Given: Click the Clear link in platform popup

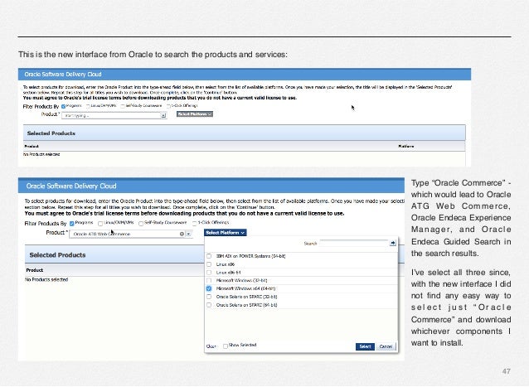Looking at the screenshot, I should [211, 346].
